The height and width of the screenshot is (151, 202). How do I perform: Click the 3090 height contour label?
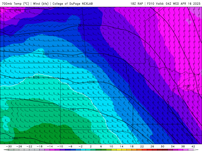(15, 138)
